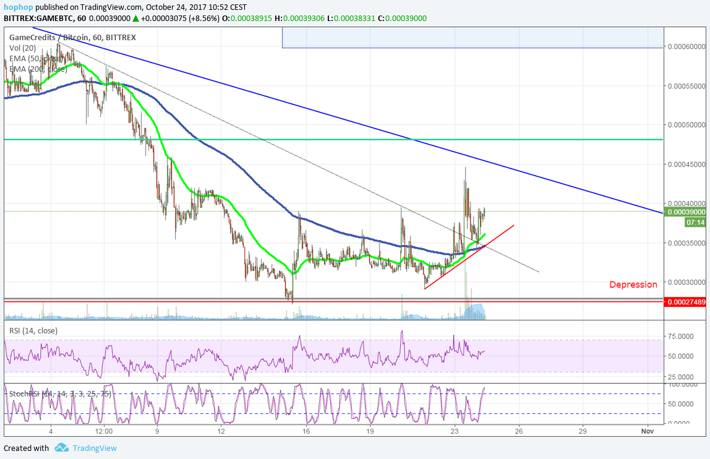
Task: Click the light blue shaded rectangle zone
Action: coord(473,37)
